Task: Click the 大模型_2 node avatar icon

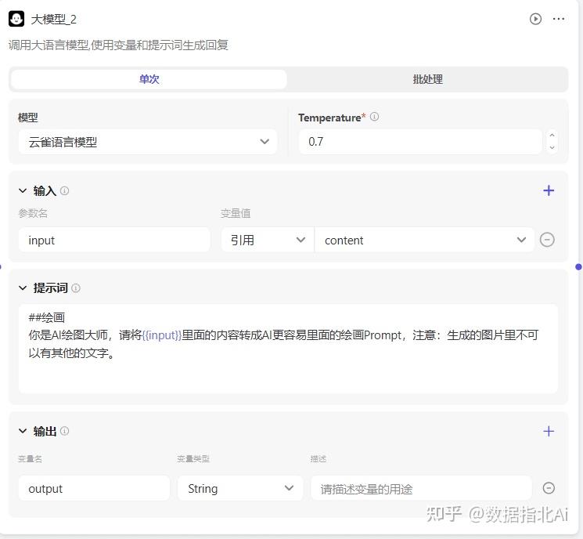Action: 16,19
